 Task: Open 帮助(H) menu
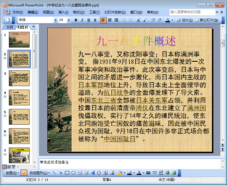[x=153, y=12]
